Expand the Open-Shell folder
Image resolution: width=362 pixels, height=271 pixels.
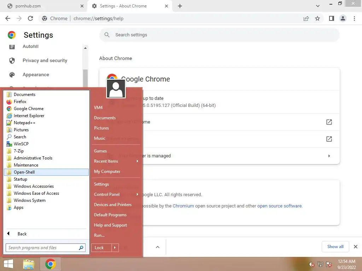pyautogui.click(x=46, y=172)
